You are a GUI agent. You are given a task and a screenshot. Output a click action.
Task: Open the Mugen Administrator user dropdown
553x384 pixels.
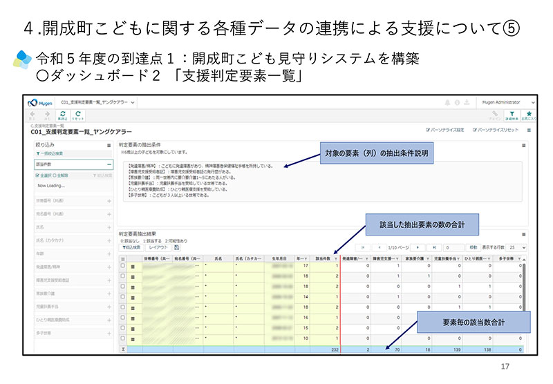pyautogui.click(x=508, y=102)
